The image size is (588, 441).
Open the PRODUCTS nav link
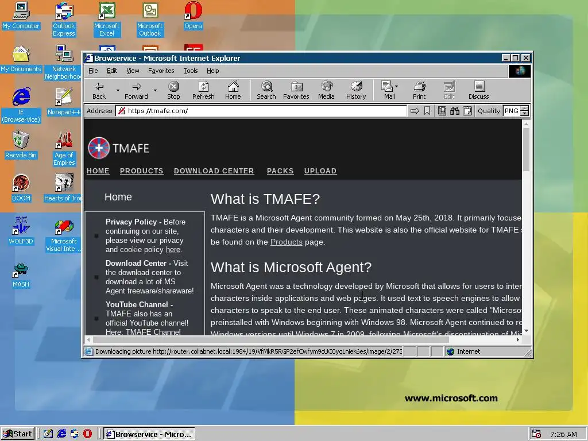(x=142, y=171)
